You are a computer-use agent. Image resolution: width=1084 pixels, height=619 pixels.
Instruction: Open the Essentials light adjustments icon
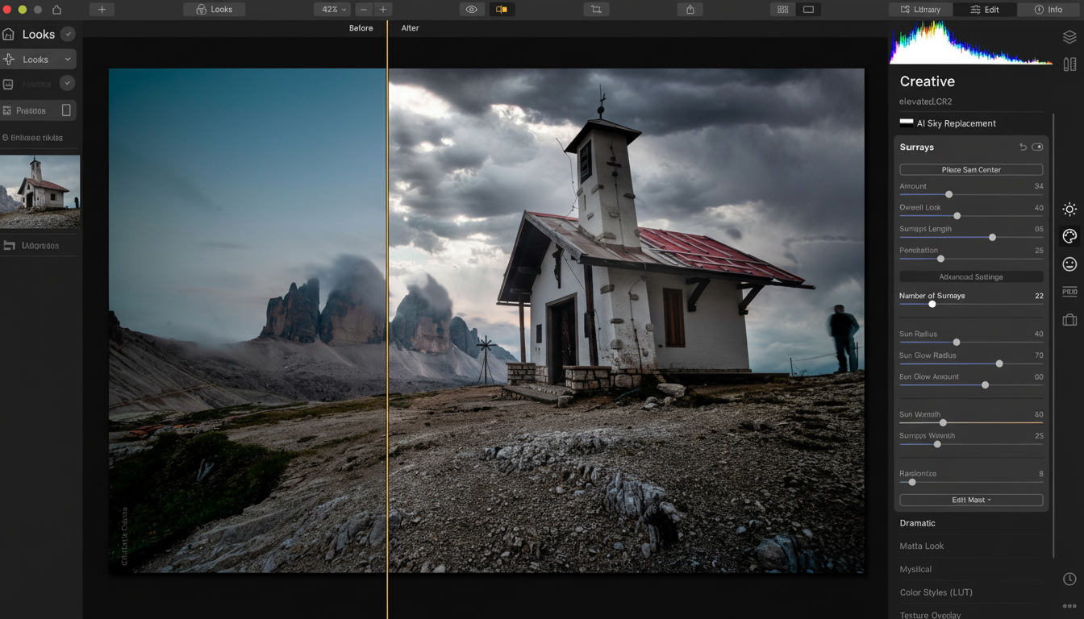(1069, 209)
